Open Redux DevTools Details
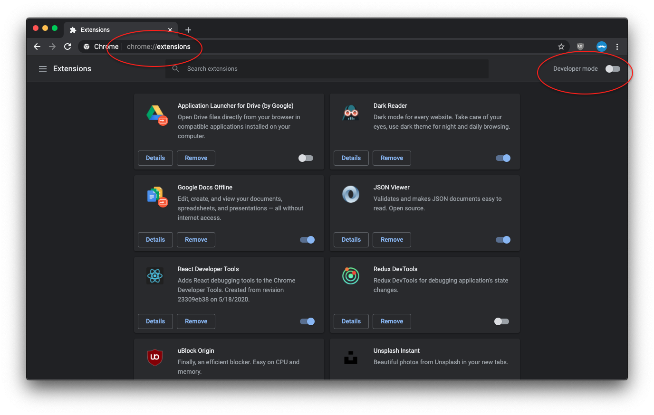The image size is (654, 415). click(x=351, y=321)
